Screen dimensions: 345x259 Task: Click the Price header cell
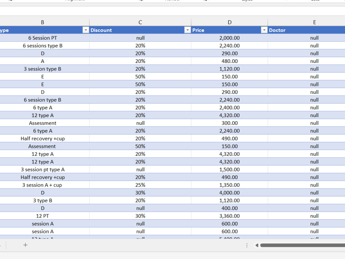coord(229,30)
